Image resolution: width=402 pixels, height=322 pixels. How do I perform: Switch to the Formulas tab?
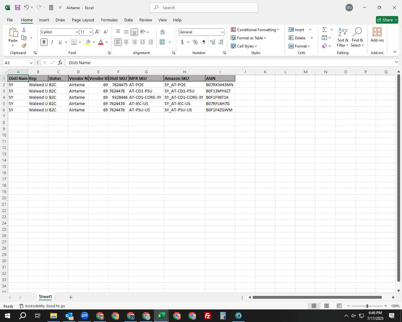click(109, 20)
